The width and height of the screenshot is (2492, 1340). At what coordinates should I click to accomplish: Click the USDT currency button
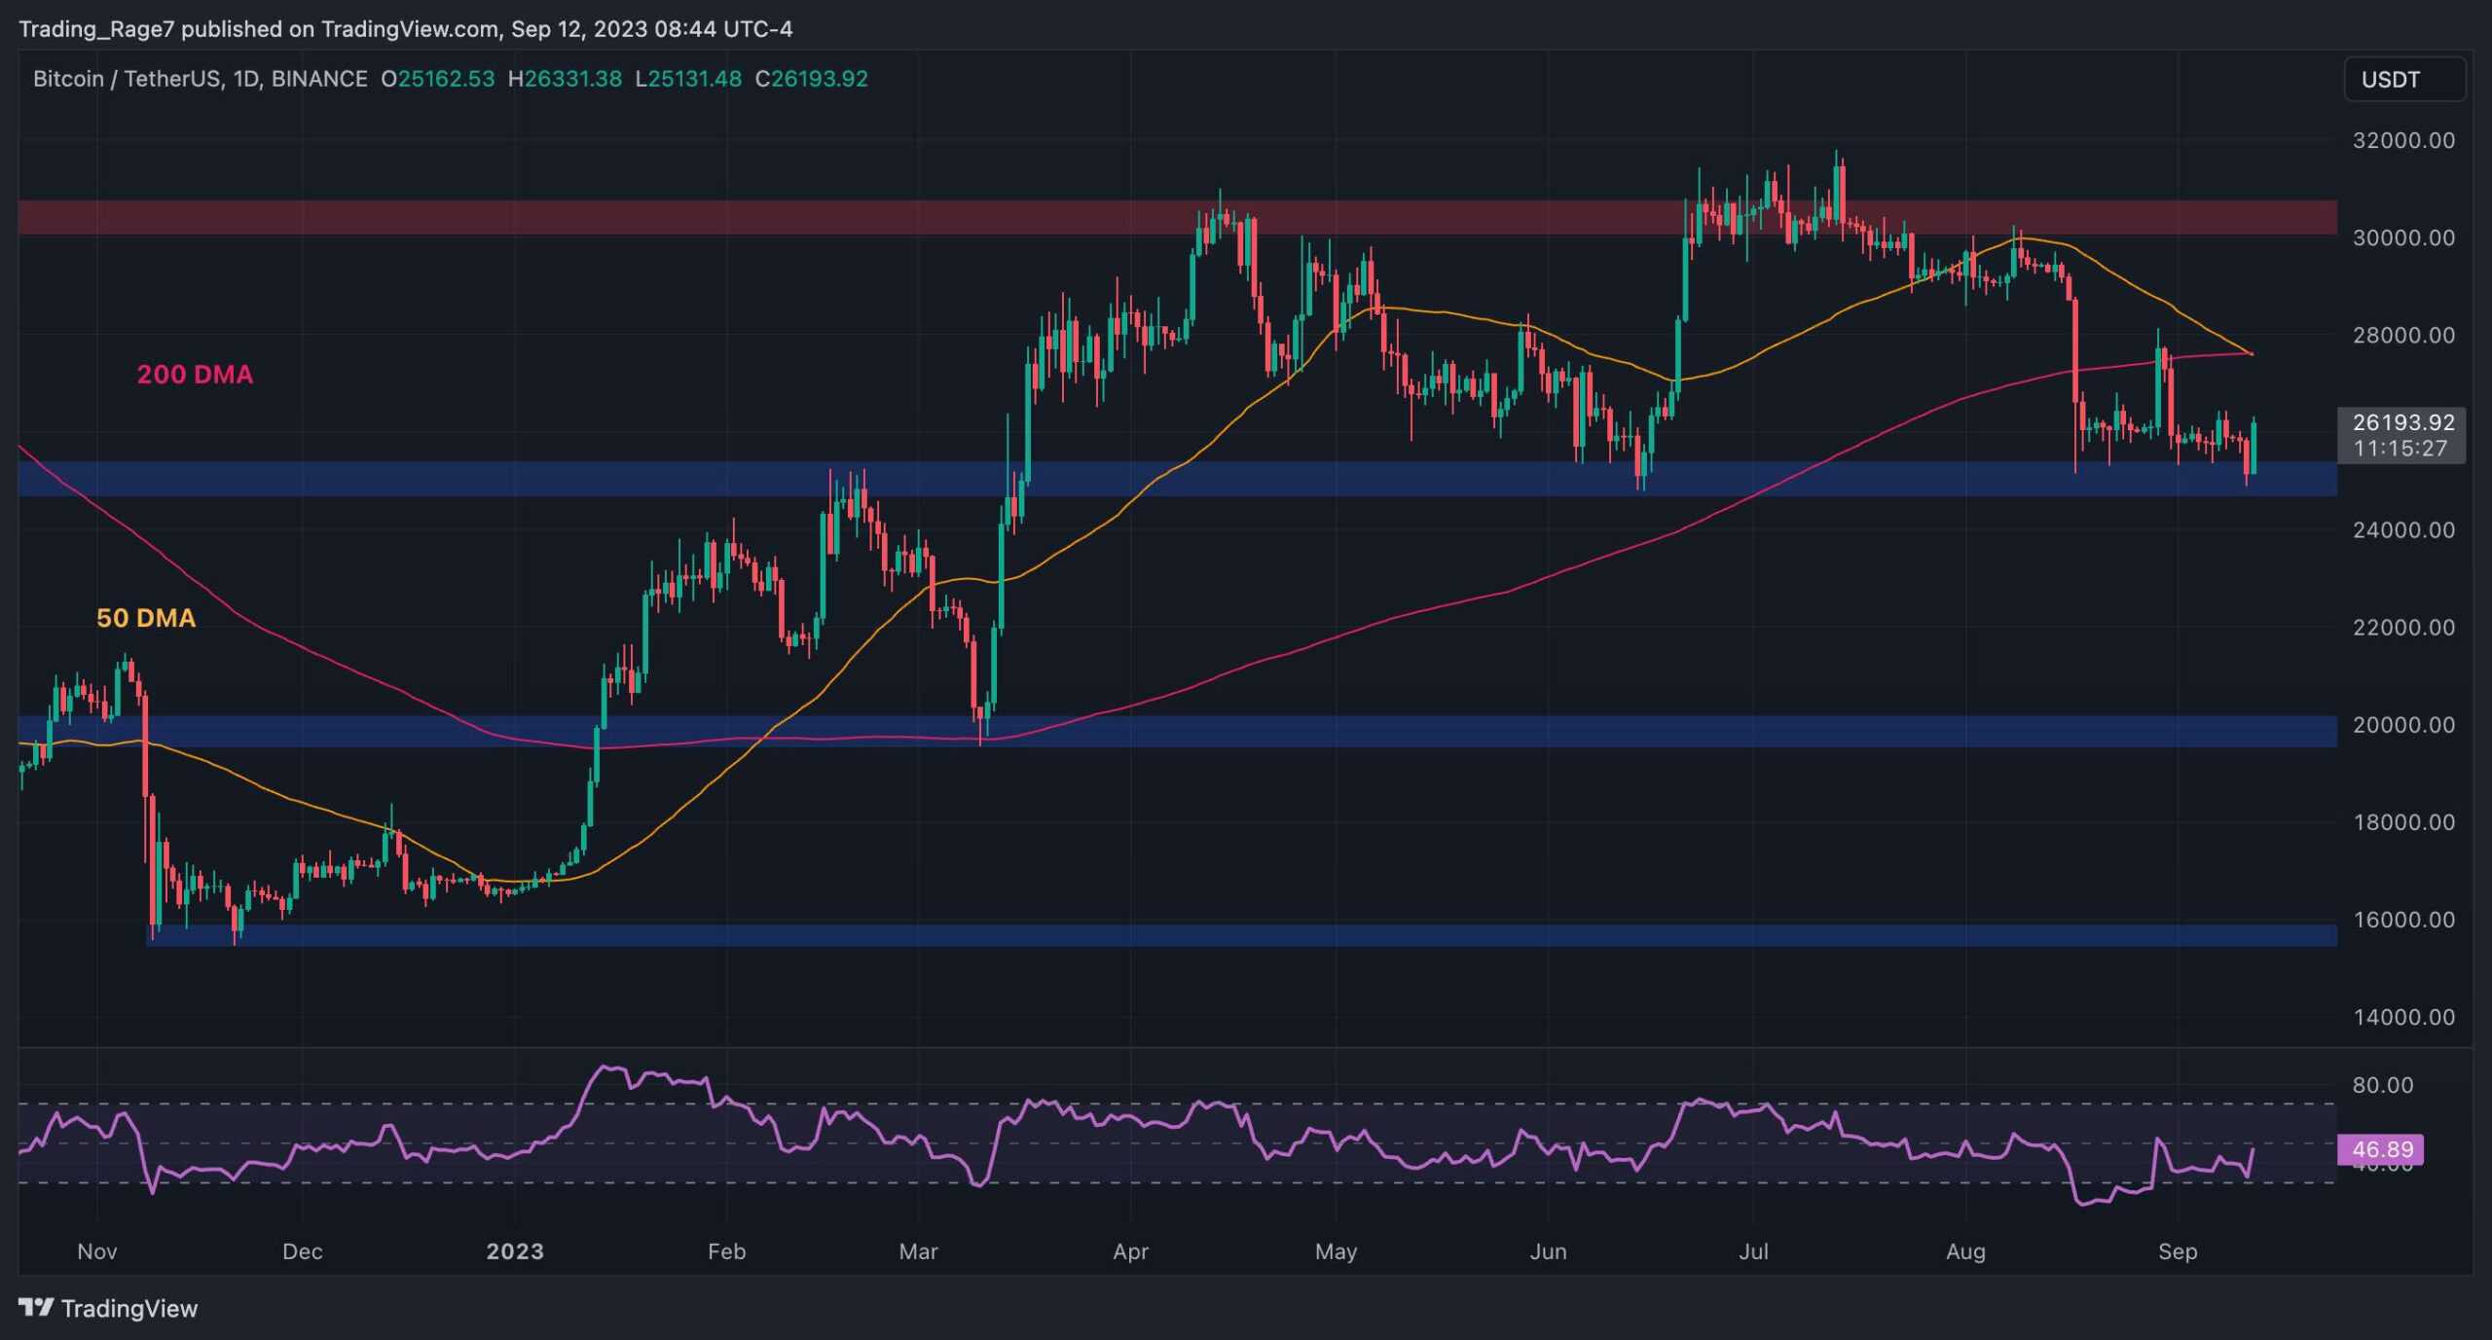point(2403,80)
